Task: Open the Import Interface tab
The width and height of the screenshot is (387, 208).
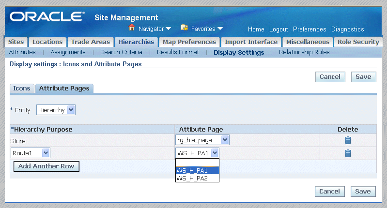Action: pyautogui.click(x=251, y=42)
